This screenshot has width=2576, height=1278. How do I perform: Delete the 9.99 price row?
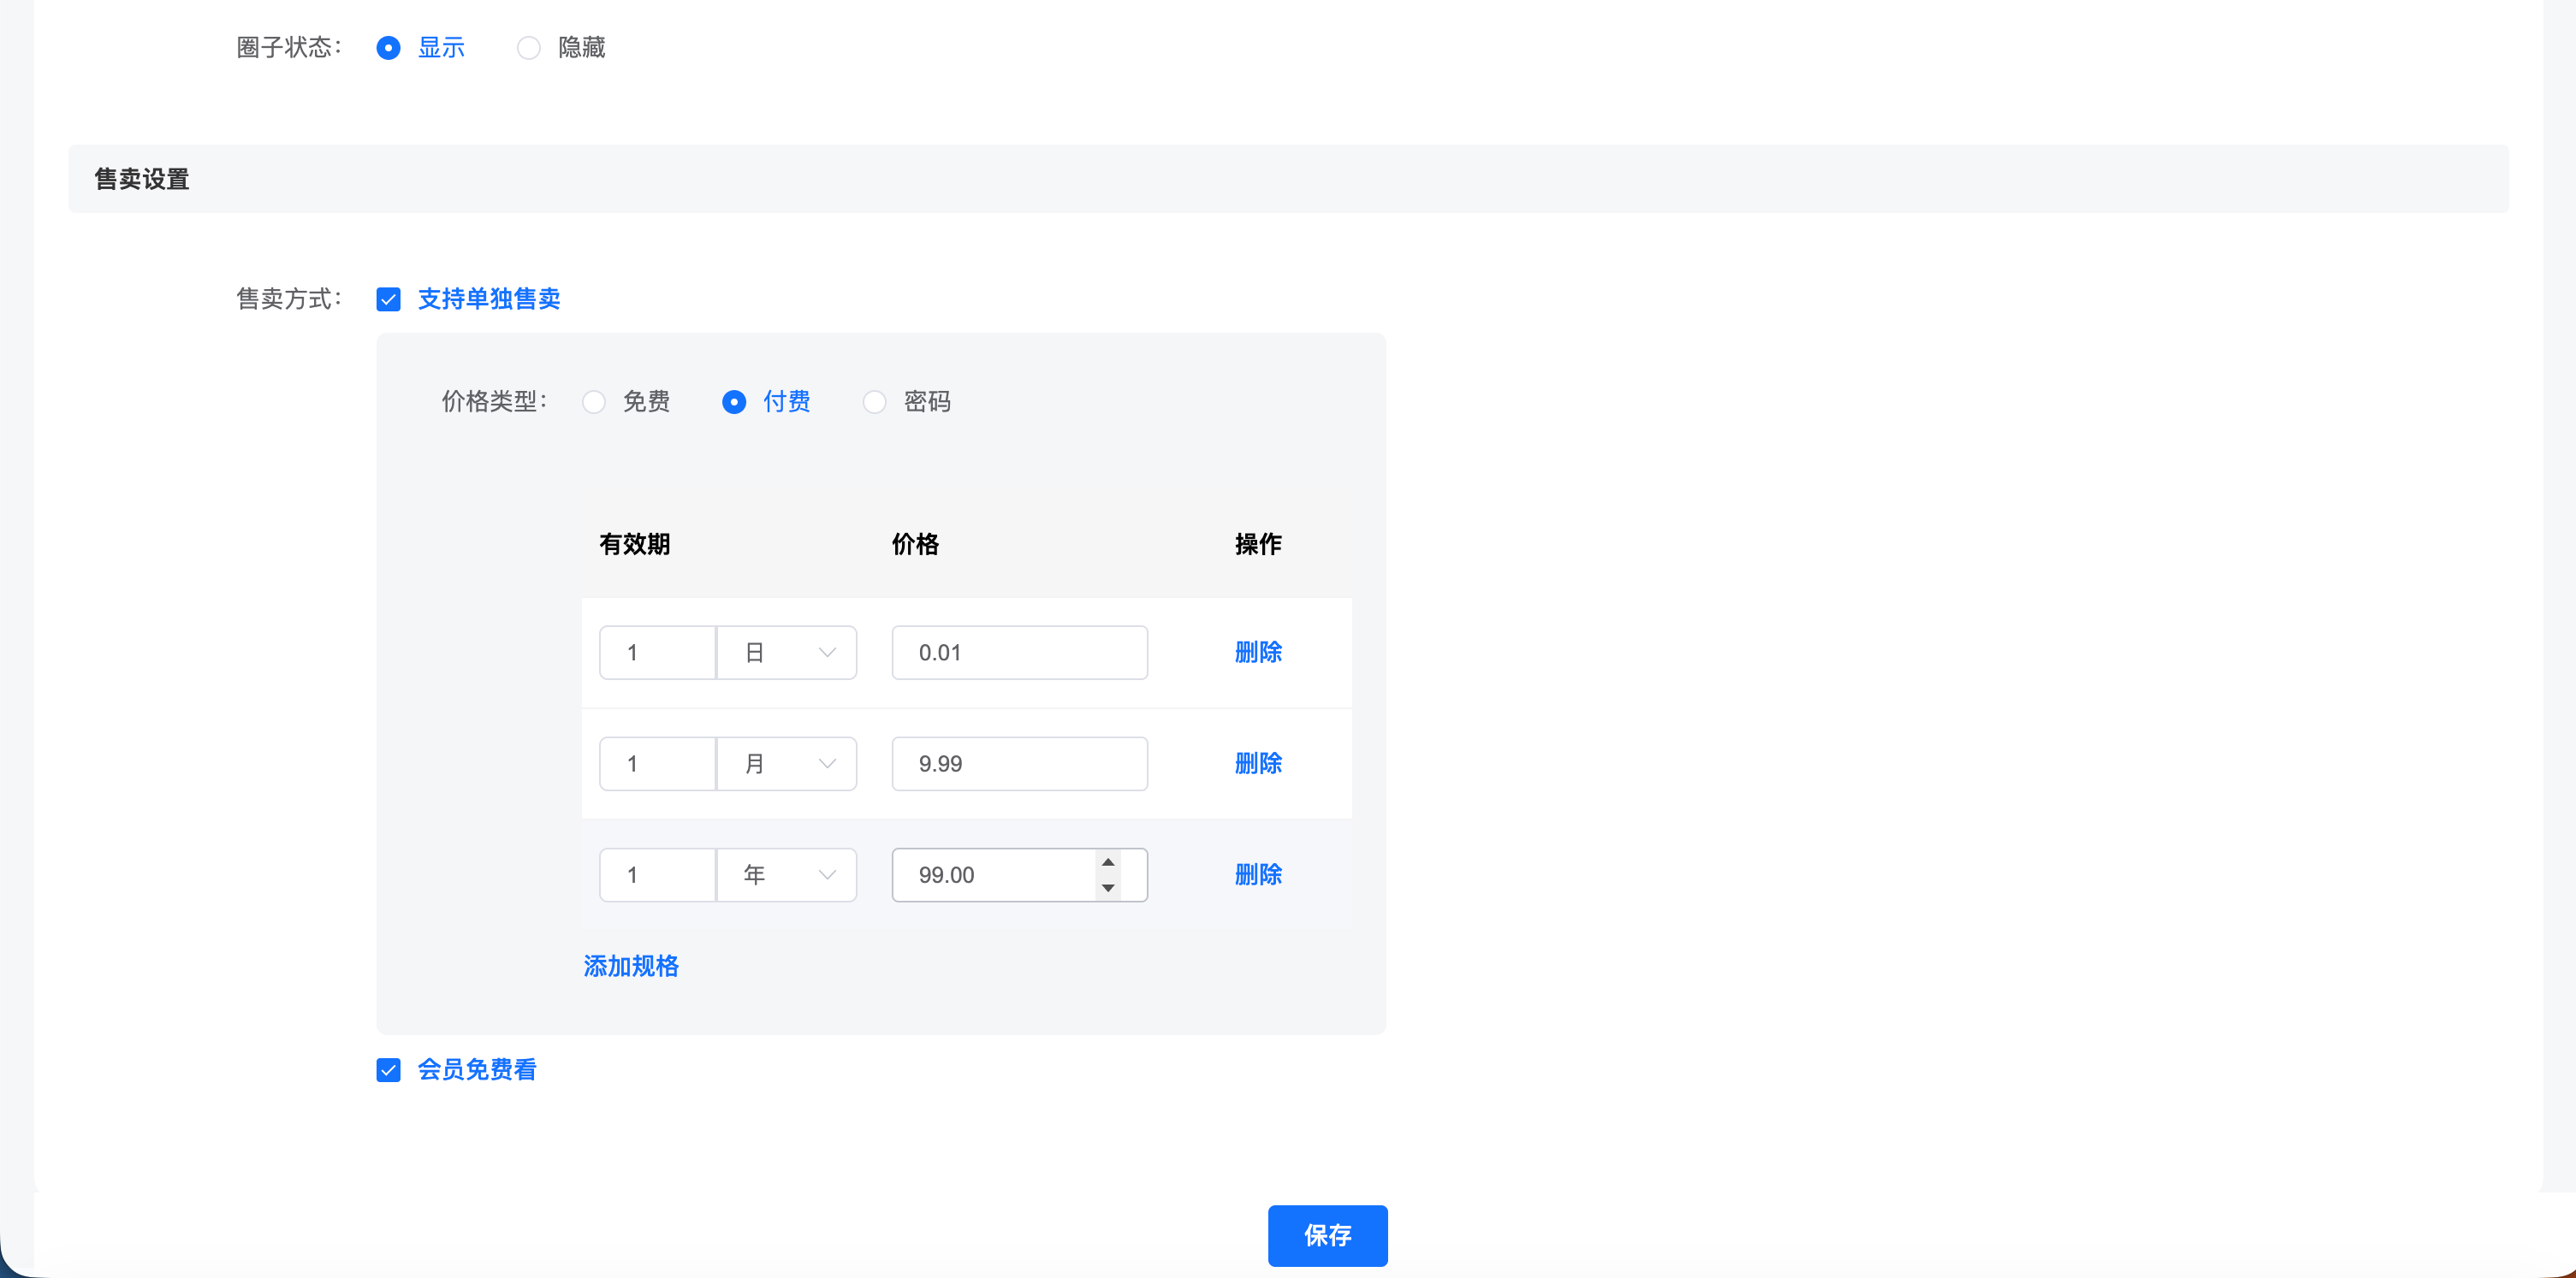click(1258, 763)
